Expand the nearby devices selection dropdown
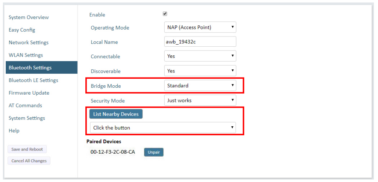 point(163,127)
